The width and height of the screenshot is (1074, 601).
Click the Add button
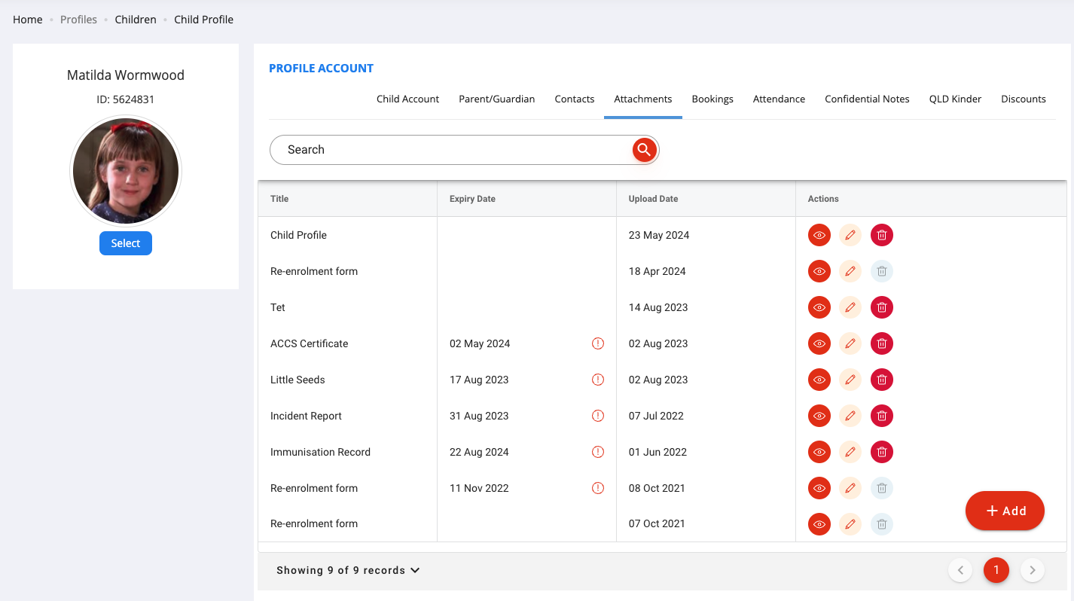click(x=1005, y=511)
